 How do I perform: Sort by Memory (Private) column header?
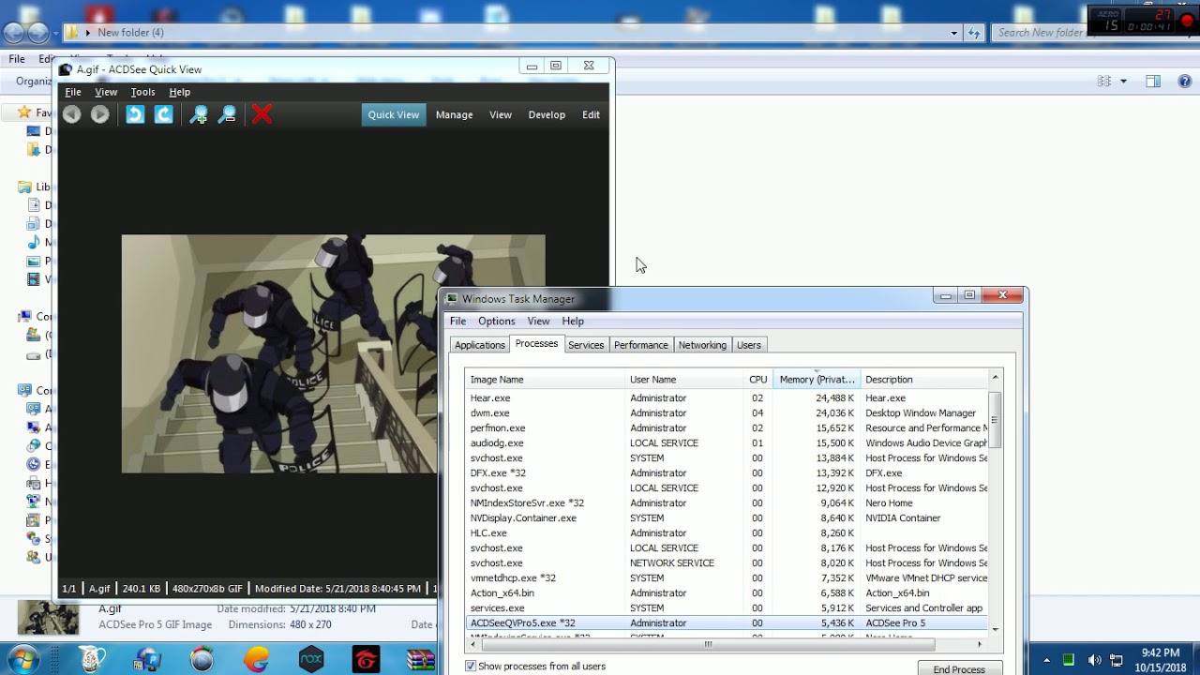click(817, 380)
